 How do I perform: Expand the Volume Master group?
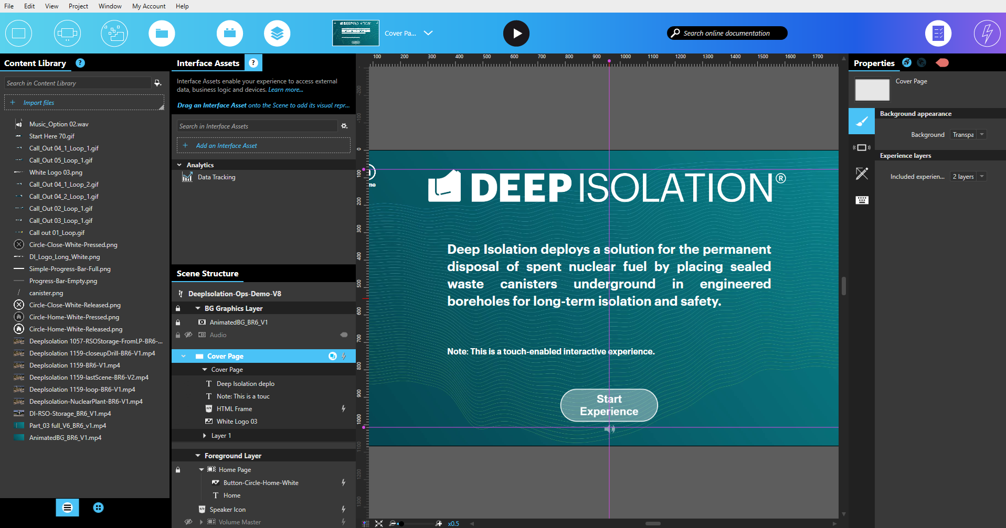pyautogui.click(x=202, y=522)
